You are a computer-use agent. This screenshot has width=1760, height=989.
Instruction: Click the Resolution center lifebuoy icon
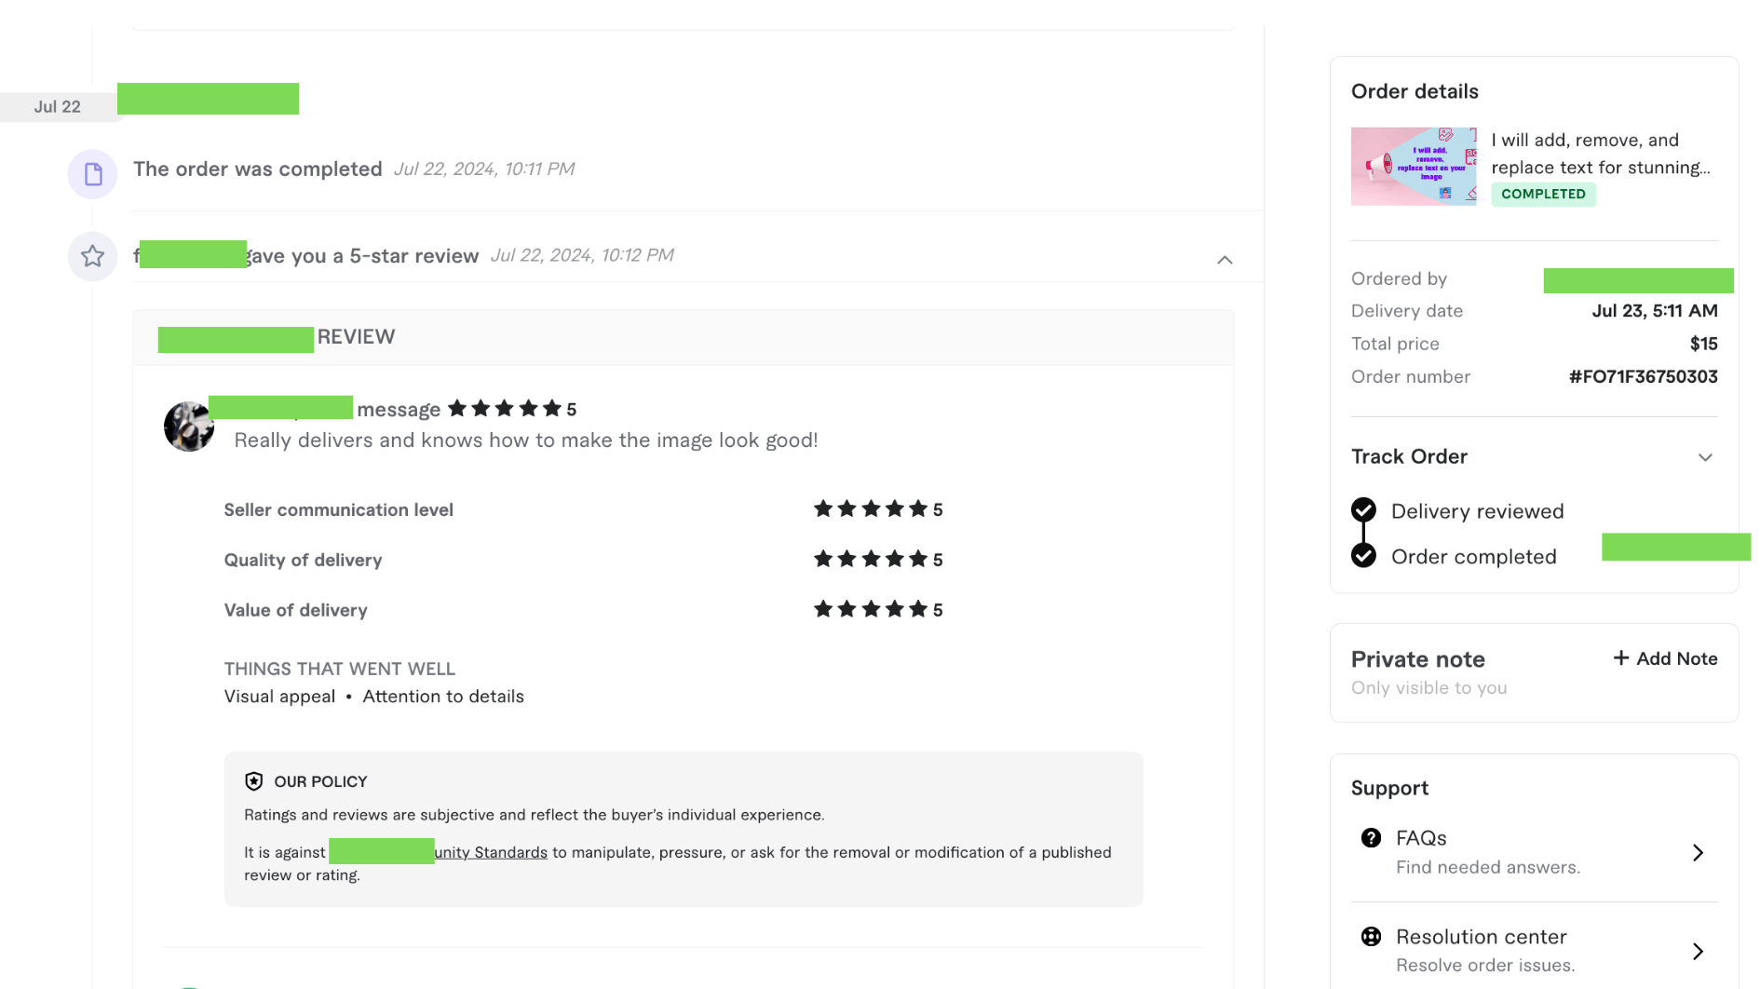tap(1371, 937)
